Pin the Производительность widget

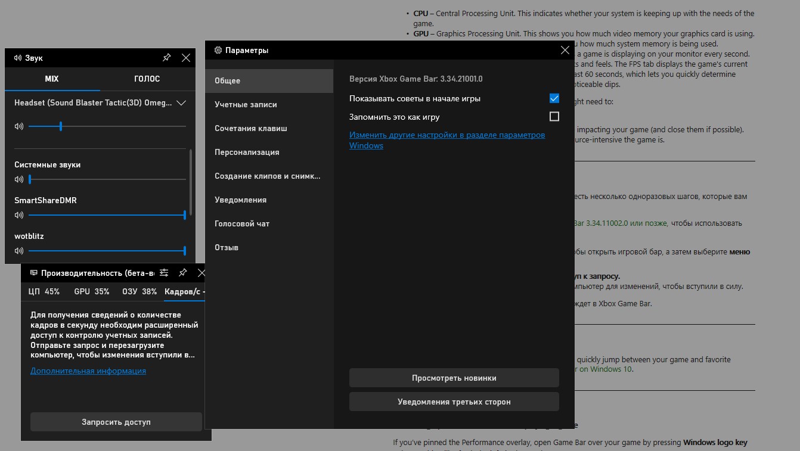(x=183, y=273)
